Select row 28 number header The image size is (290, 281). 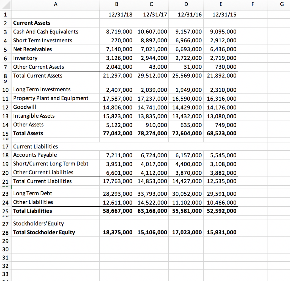coord(6,232)
